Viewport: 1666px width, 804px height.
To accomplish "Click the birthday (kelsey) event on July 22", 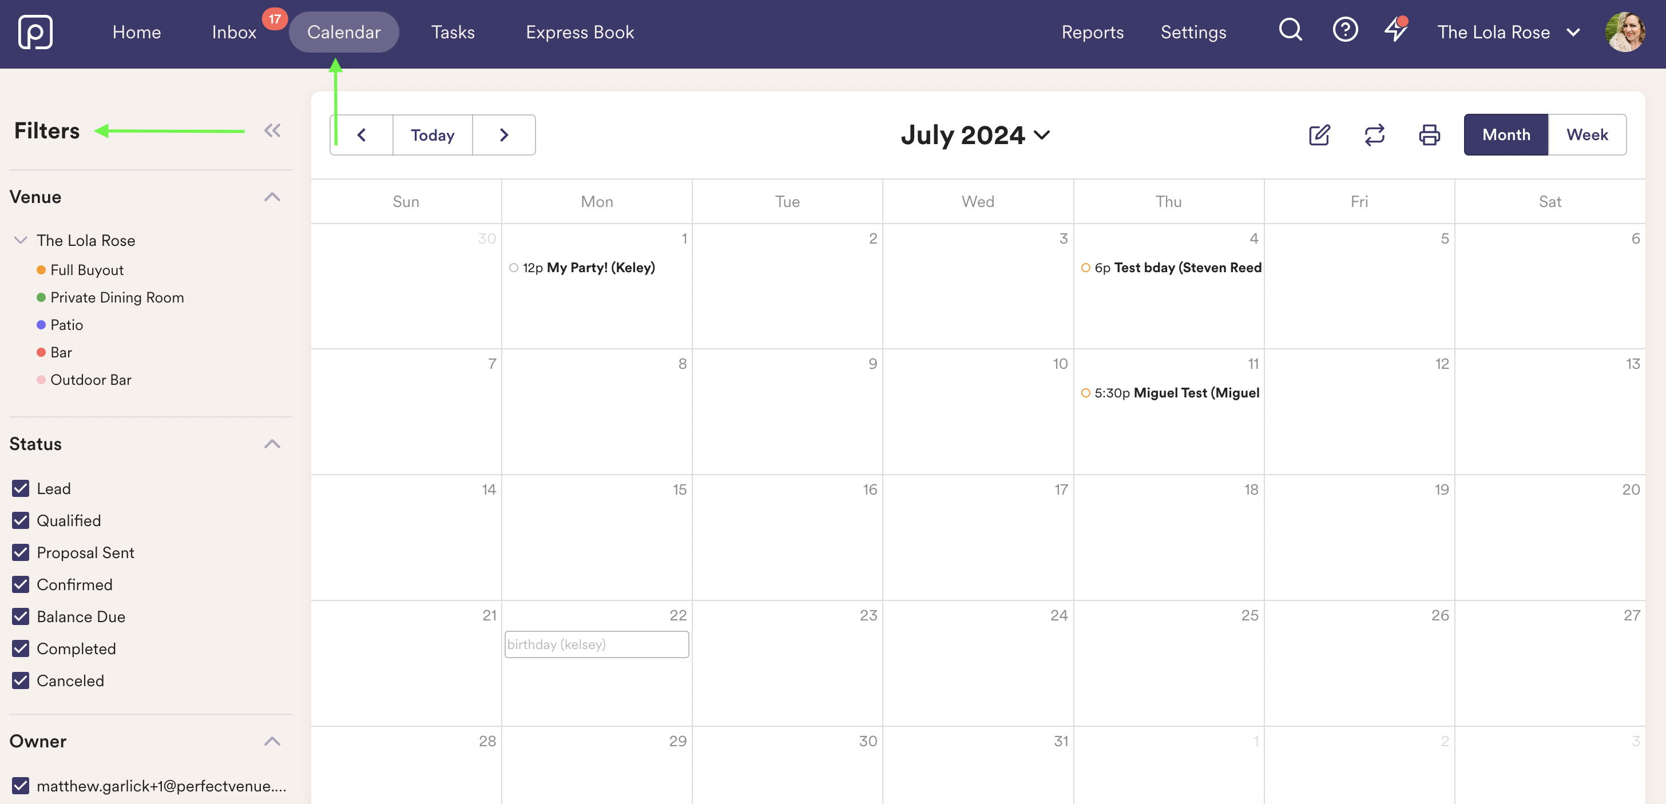I will click(x=596, y=644).
